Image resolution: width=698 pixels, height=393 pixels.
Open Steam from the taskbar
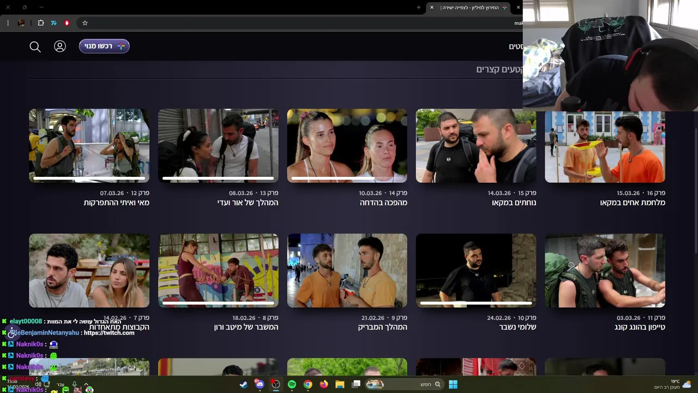[244, 384]
